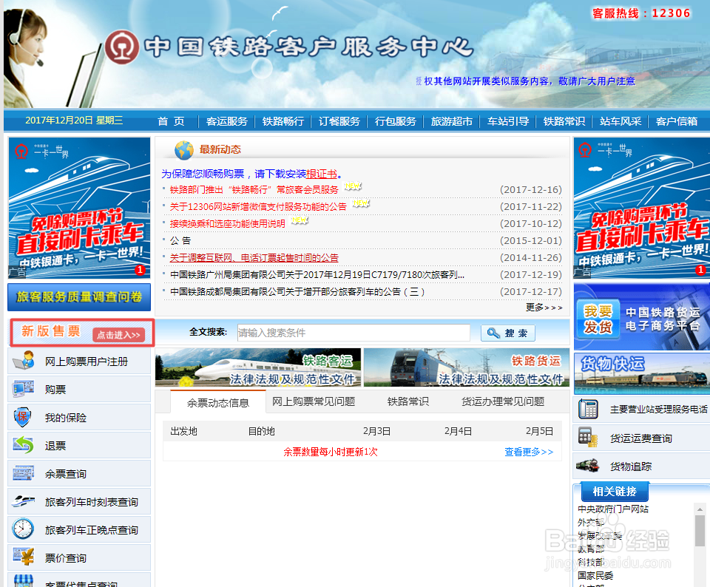
Task: Open the 站车风采 navigation menu
Action: point(621,121)
